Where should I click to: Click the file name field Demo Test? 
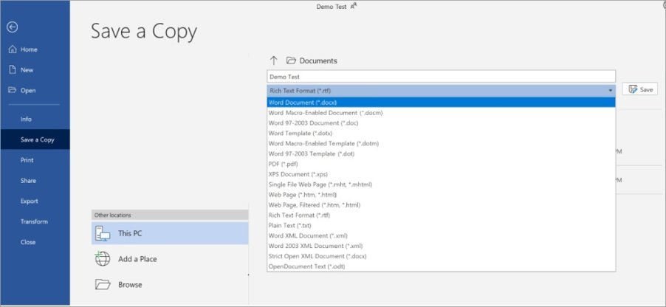pos(440,76)
